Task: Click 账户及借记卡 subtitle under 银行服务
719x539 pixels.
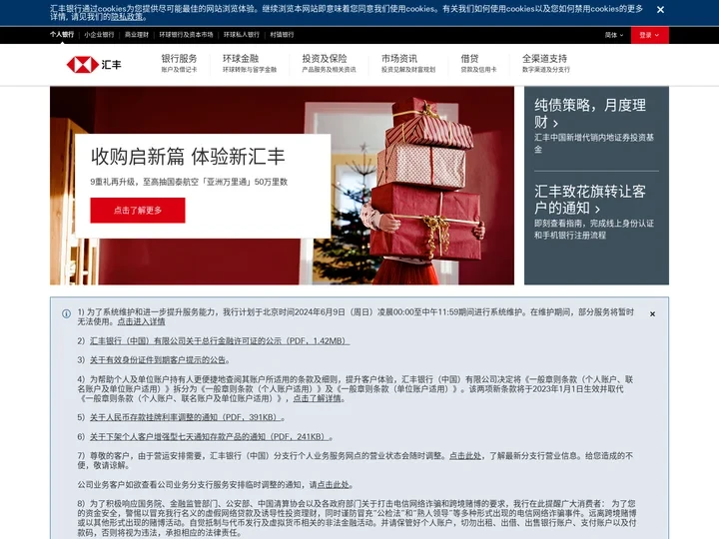Action: click(x=180, y=70)
